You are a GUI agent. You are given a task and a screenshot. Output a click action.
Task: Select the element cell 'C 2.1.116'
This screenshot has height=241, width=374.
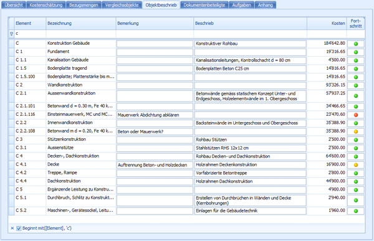30,115
